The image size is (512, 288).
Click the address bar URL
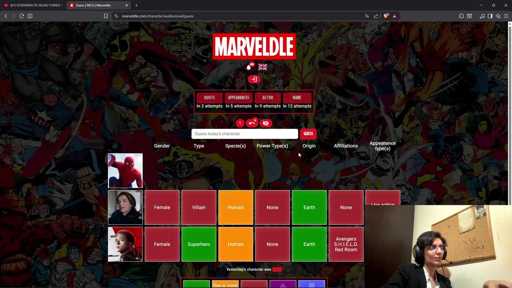[x=158, y=16]
